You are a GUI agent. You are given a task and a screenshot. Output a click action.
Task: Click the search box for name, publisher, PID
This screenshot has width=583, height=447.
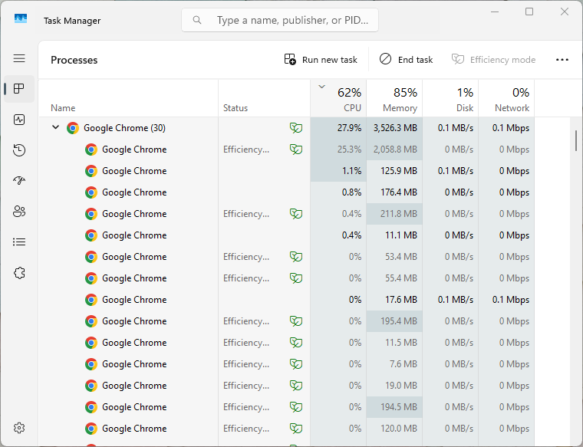pos(279,20)
